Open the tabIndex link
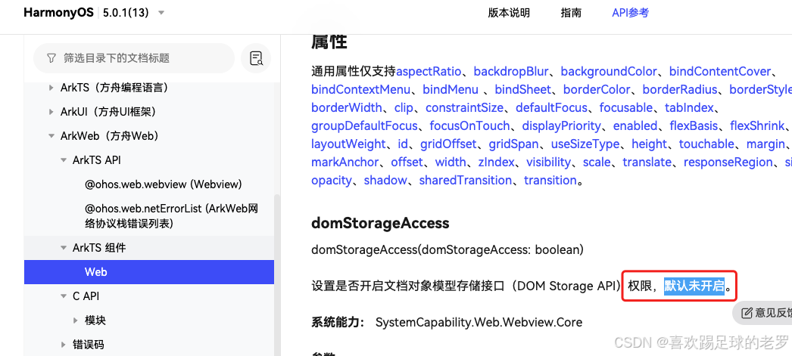The width and height of the screenshot is (792, 356). pyautogui.click(x=689, y=107)
